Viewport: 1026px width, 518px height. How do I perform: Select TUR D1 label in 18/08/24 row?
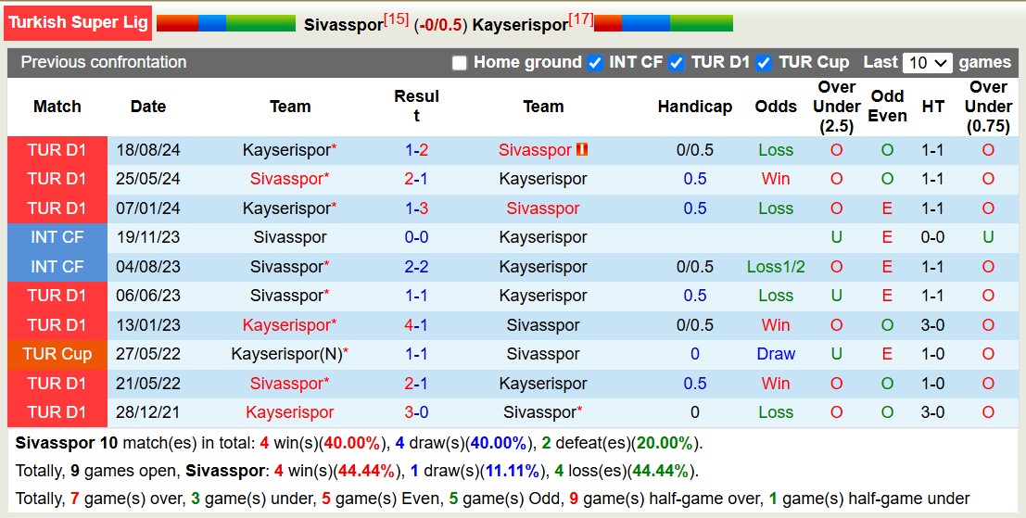click(57, 150)
